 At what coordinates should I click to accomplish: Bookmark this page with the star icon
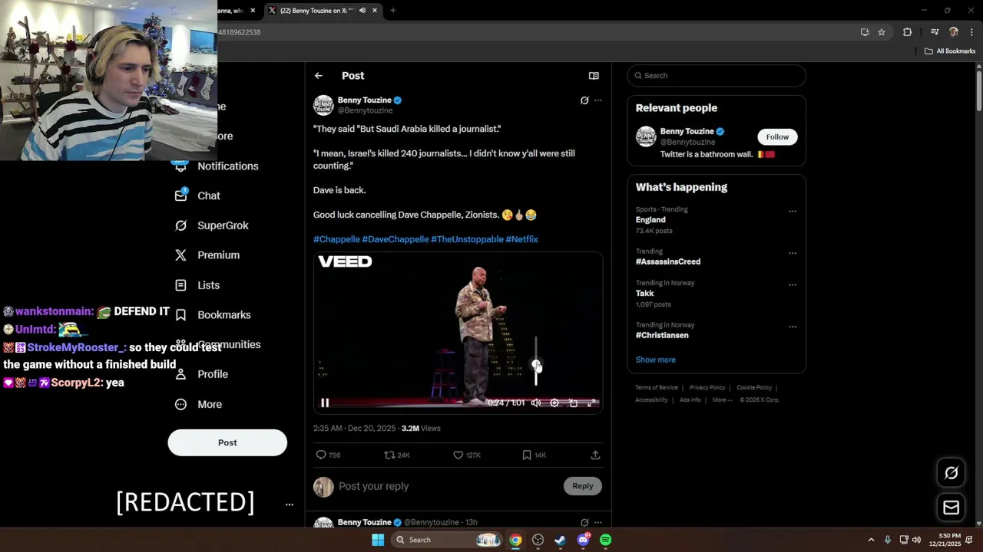pos(882,32)
